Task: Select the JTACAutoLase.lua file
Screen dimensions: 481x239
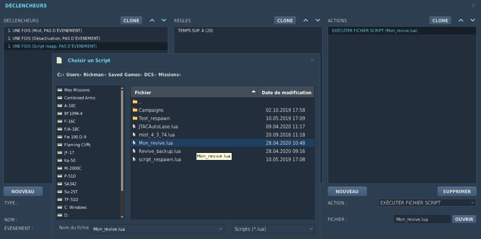Action: coord(158,127)
